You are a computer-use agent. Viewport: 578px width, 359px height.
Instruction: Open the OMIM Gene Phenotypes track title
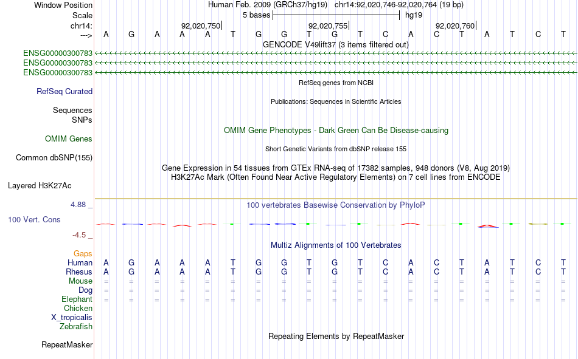pyautogui.click(x=336, y=131)
